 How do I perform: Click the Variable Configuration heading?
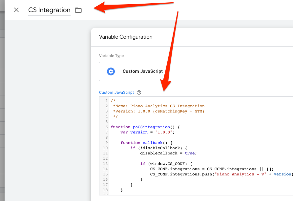click(126, 37)
